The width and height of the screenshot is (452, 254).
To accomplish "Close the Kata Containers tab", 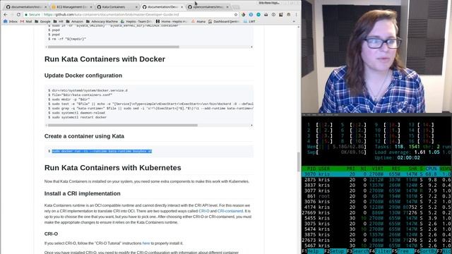I will 136,6.
